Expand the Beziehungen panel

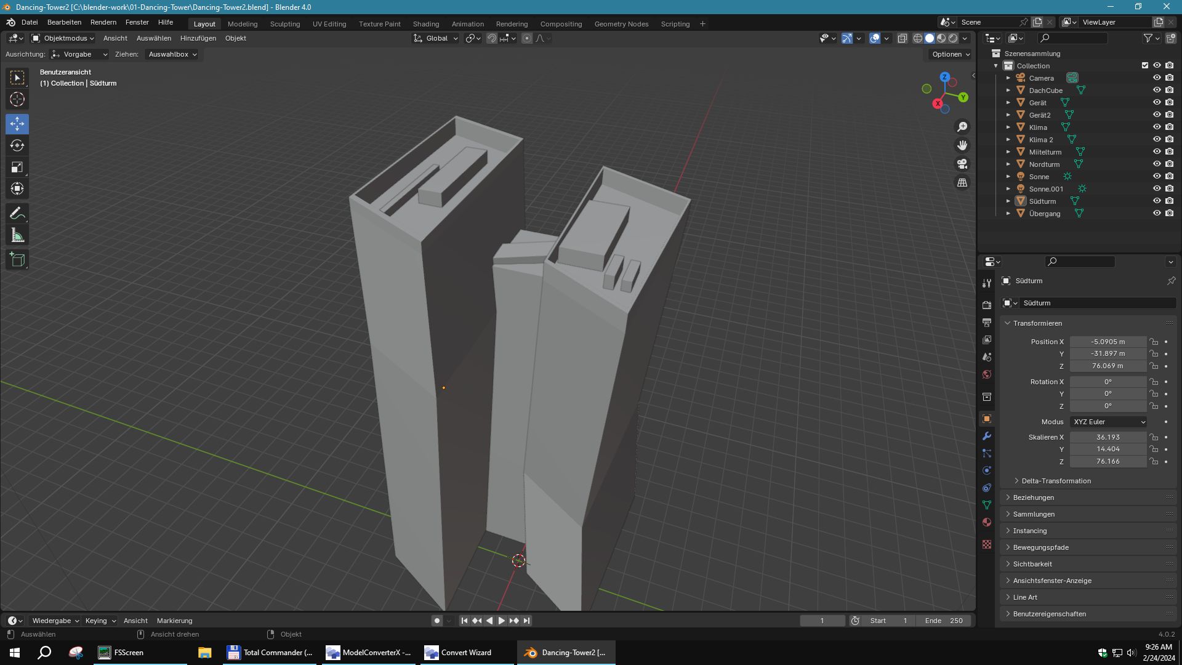point(1034,498)
